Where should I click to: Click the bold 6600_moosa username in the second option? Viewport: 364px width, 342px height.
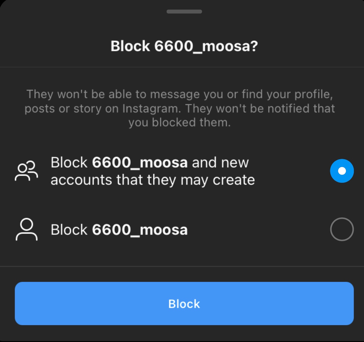(140, 230)
